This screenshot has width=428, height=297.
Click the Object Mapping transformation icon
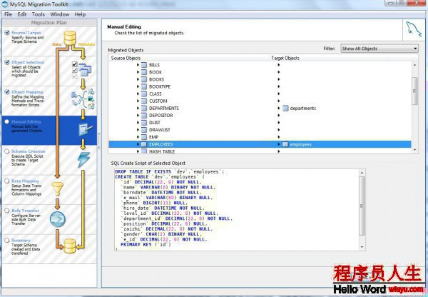(83, 99)
